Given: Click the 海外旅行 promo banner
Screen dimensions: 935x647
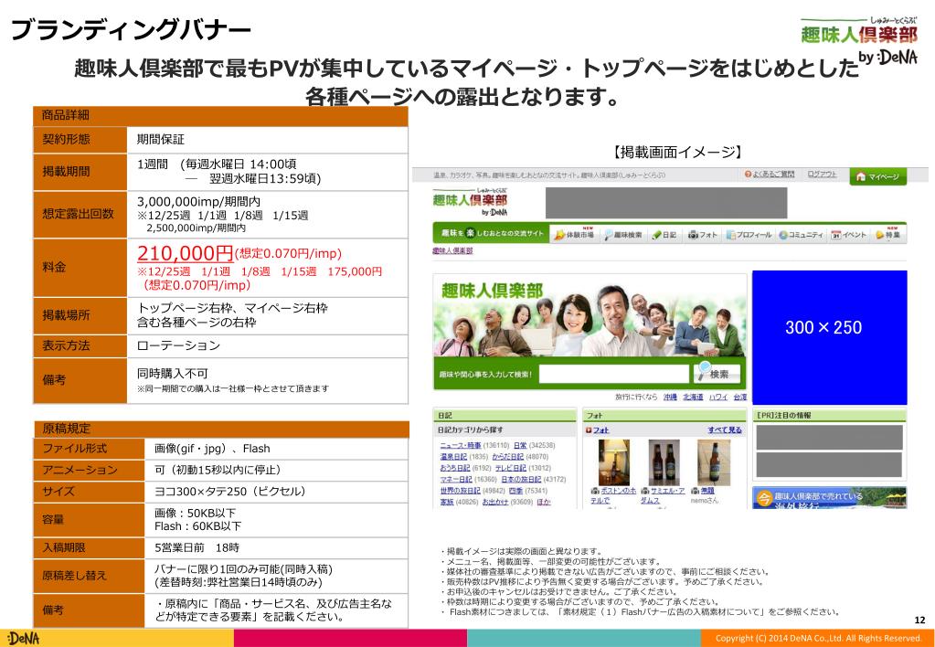Looking at the screenshot, I should (x=830, y=498).
